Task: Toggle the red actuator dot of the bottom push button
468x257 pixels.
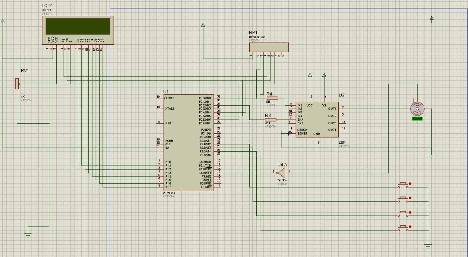Action: [x=410, y=227]
